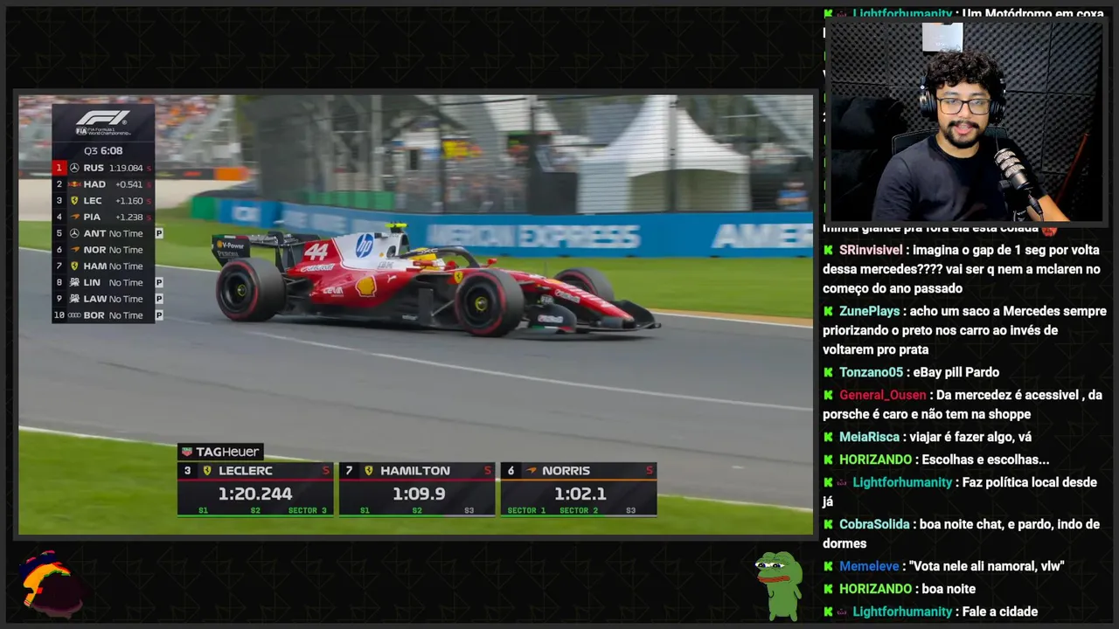This screenshot has width=1119, height=629.
Task: Click Norris's 1:02.1 running time
Action: pos(580,494)
